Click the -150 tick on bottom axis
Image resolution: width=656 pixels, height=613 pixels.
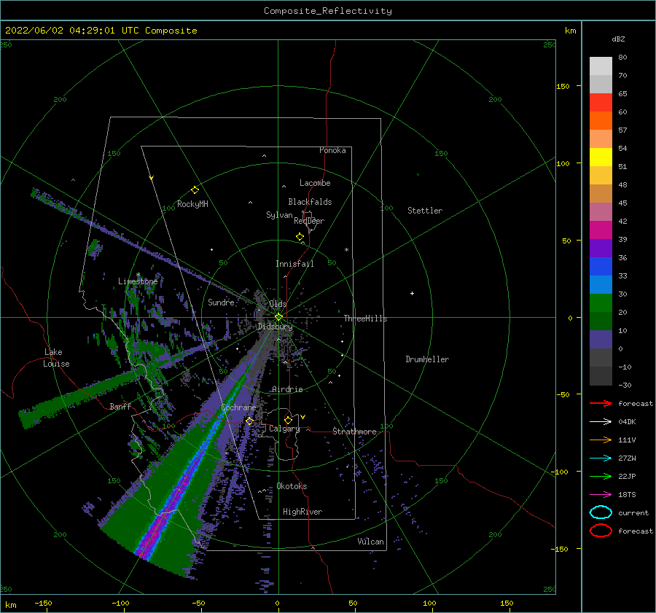(43, 603)
